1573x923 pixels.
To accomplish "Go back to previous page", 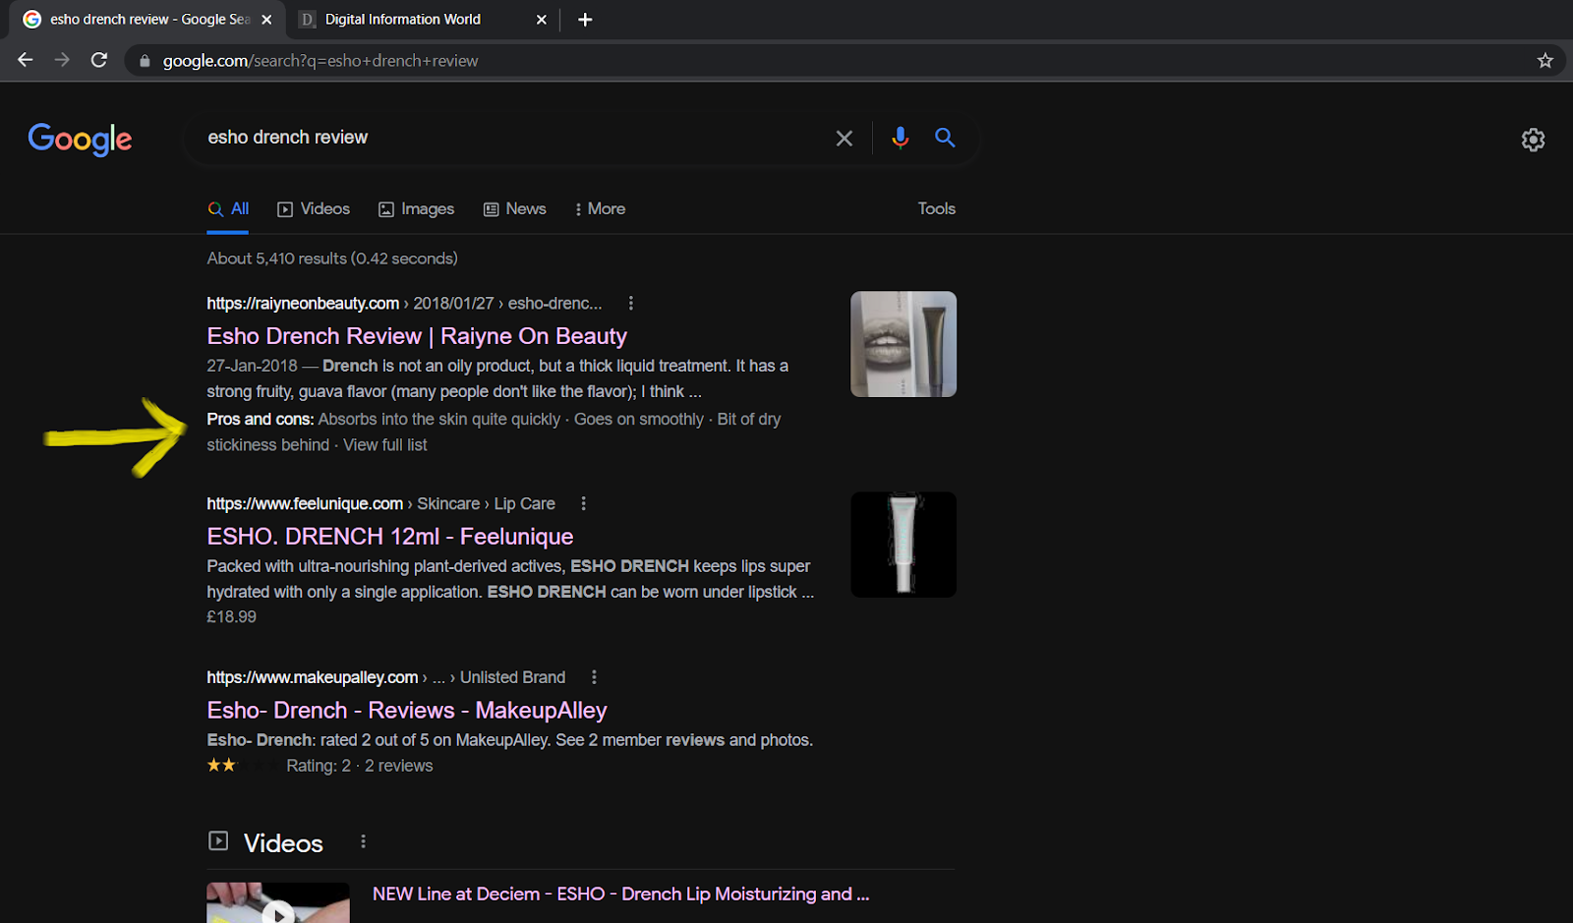I will click(x=26, y=60).
